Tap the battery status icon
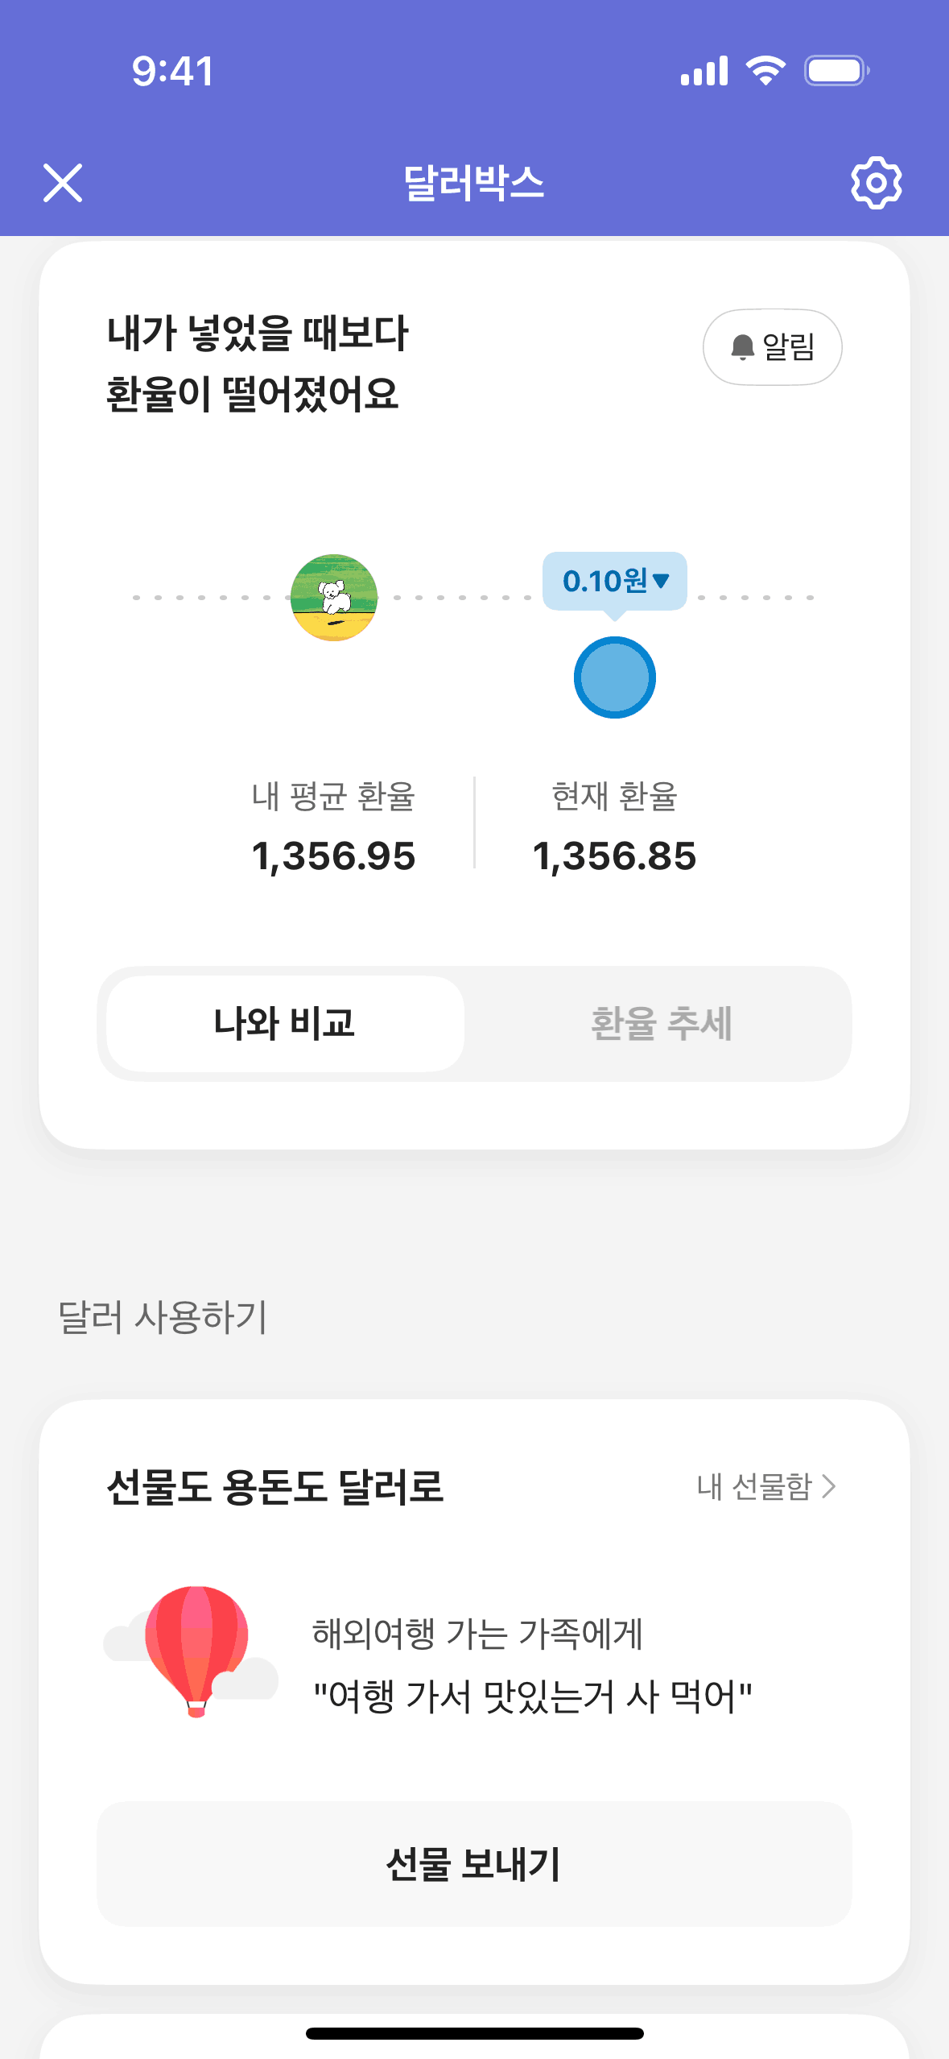 pyautogui.click(x=836, y=71)
